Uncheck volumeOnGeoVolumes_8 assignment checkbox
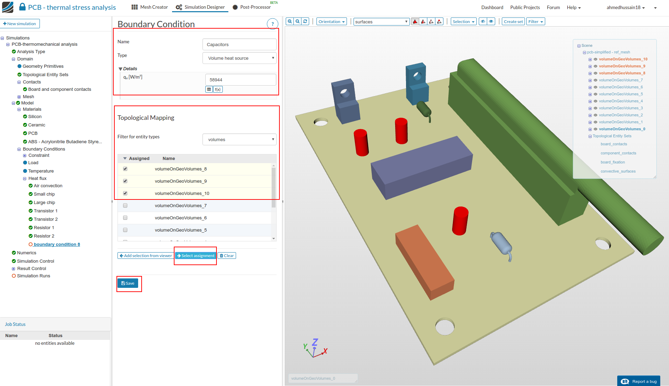Screen dimensions: 669x386 125,169
